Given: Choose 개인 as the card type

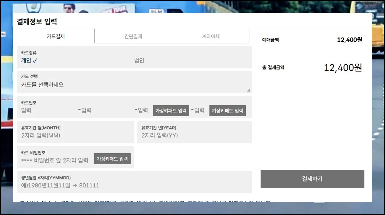Looking at the screenshot, I should tap(29, 61).
